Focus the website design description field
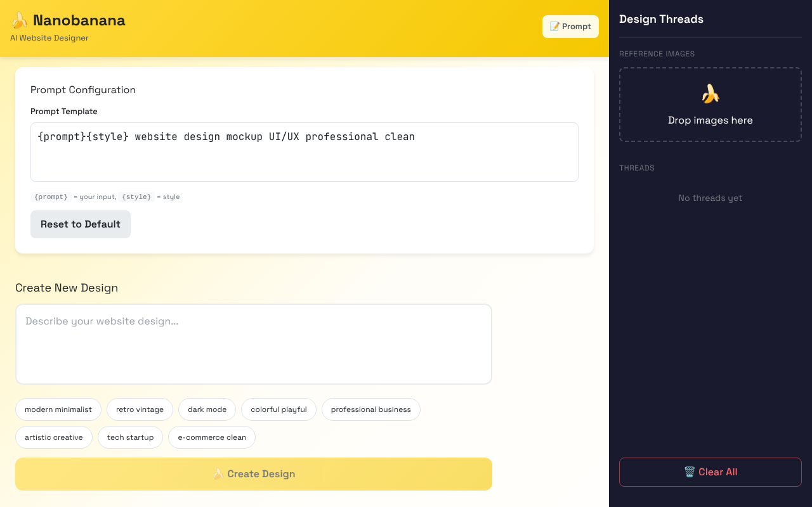This screenshot has width=812, height=507. (254, 344)
